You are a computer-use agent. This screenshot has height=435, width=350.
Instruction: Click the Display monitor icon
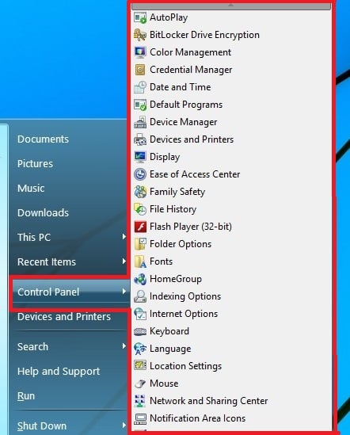[x=140, y=157]
